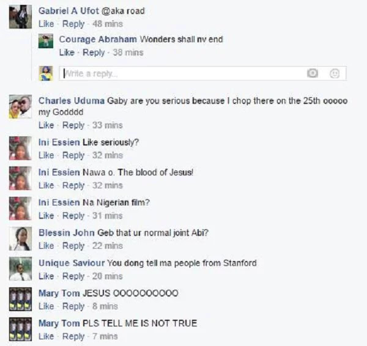Screen dimensions: 367x346
Task: Attach a photo using the camera icon
Action: [313, 73]
